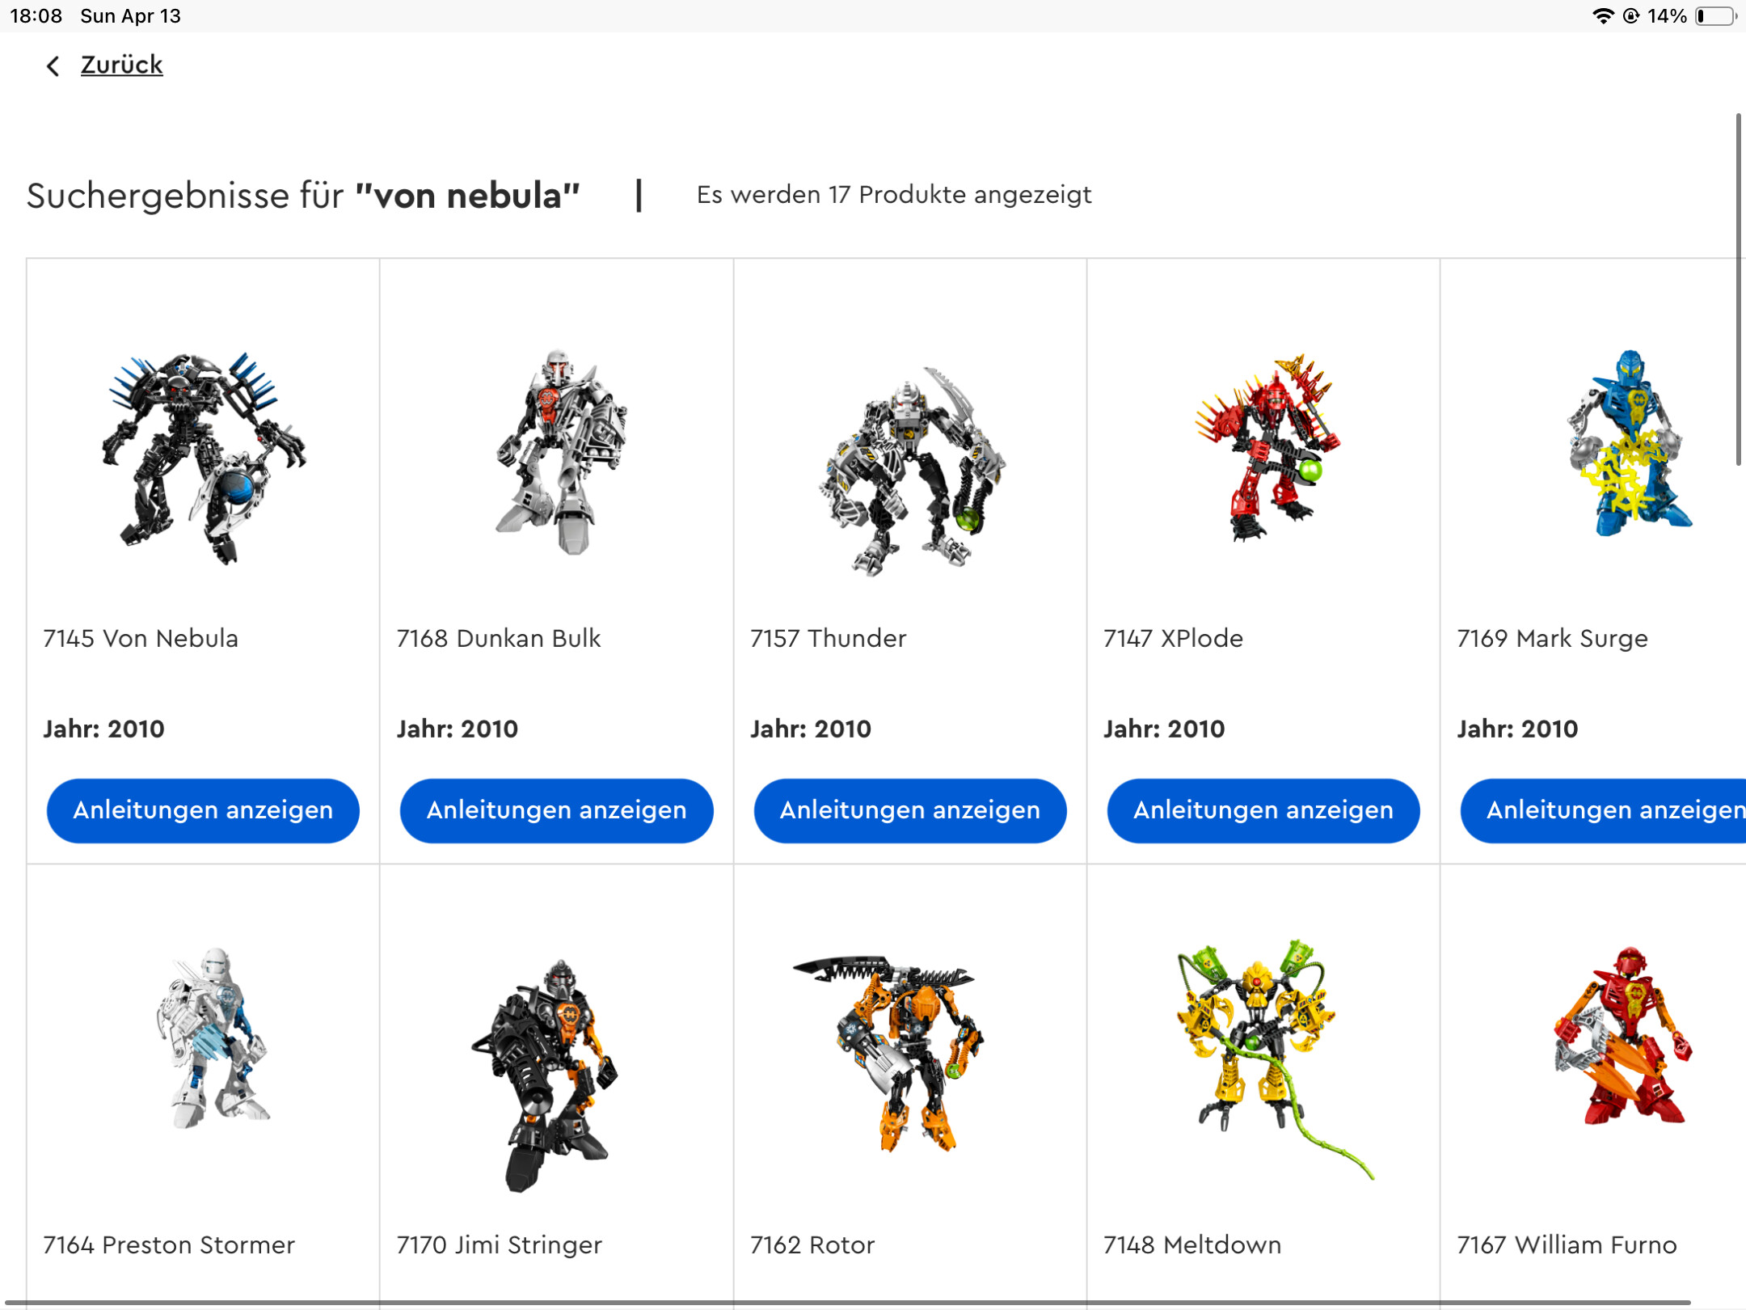Click the vertical scrollbar on the right edge
1746x1310 pixels.
click(x=1739, y=289)
